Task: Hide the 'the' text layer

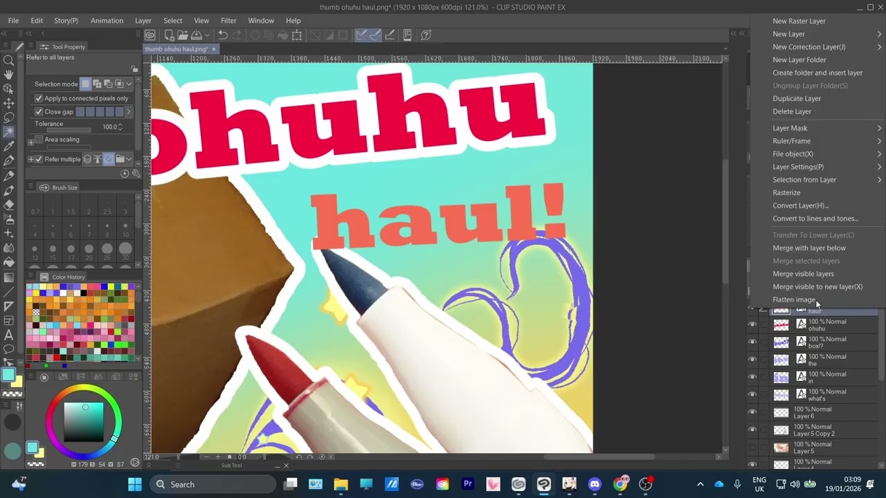Action: point(752,359)
